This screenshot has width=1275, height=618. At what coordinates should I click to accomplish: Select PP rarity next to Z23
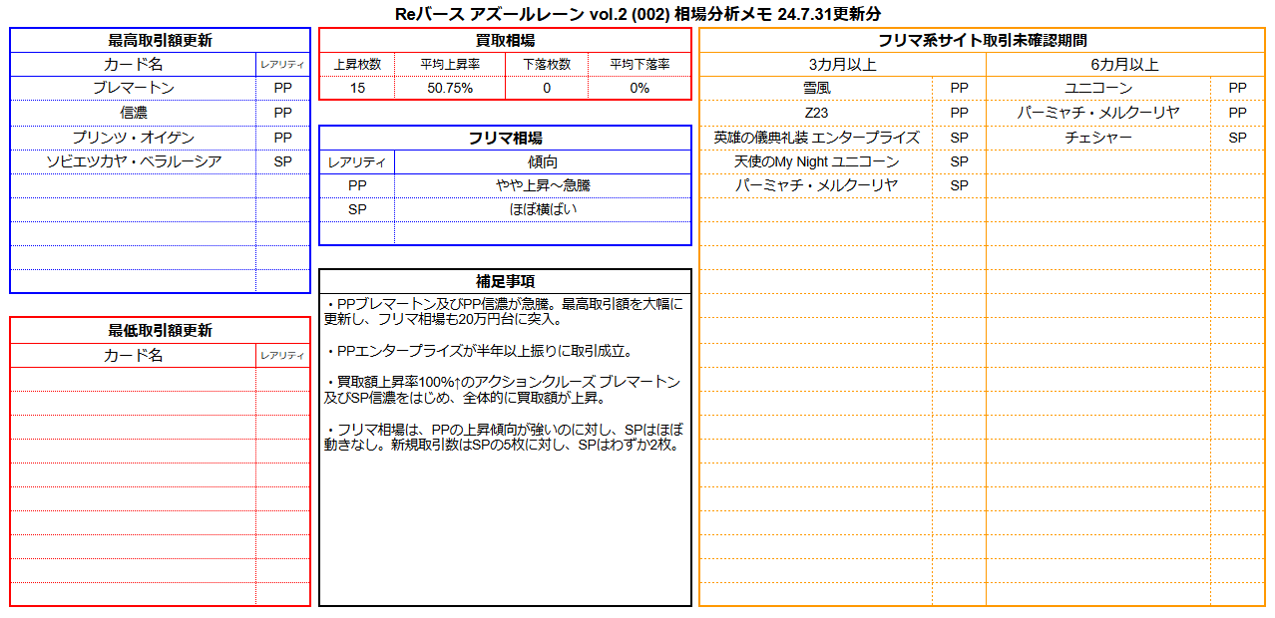click(960, 113)
